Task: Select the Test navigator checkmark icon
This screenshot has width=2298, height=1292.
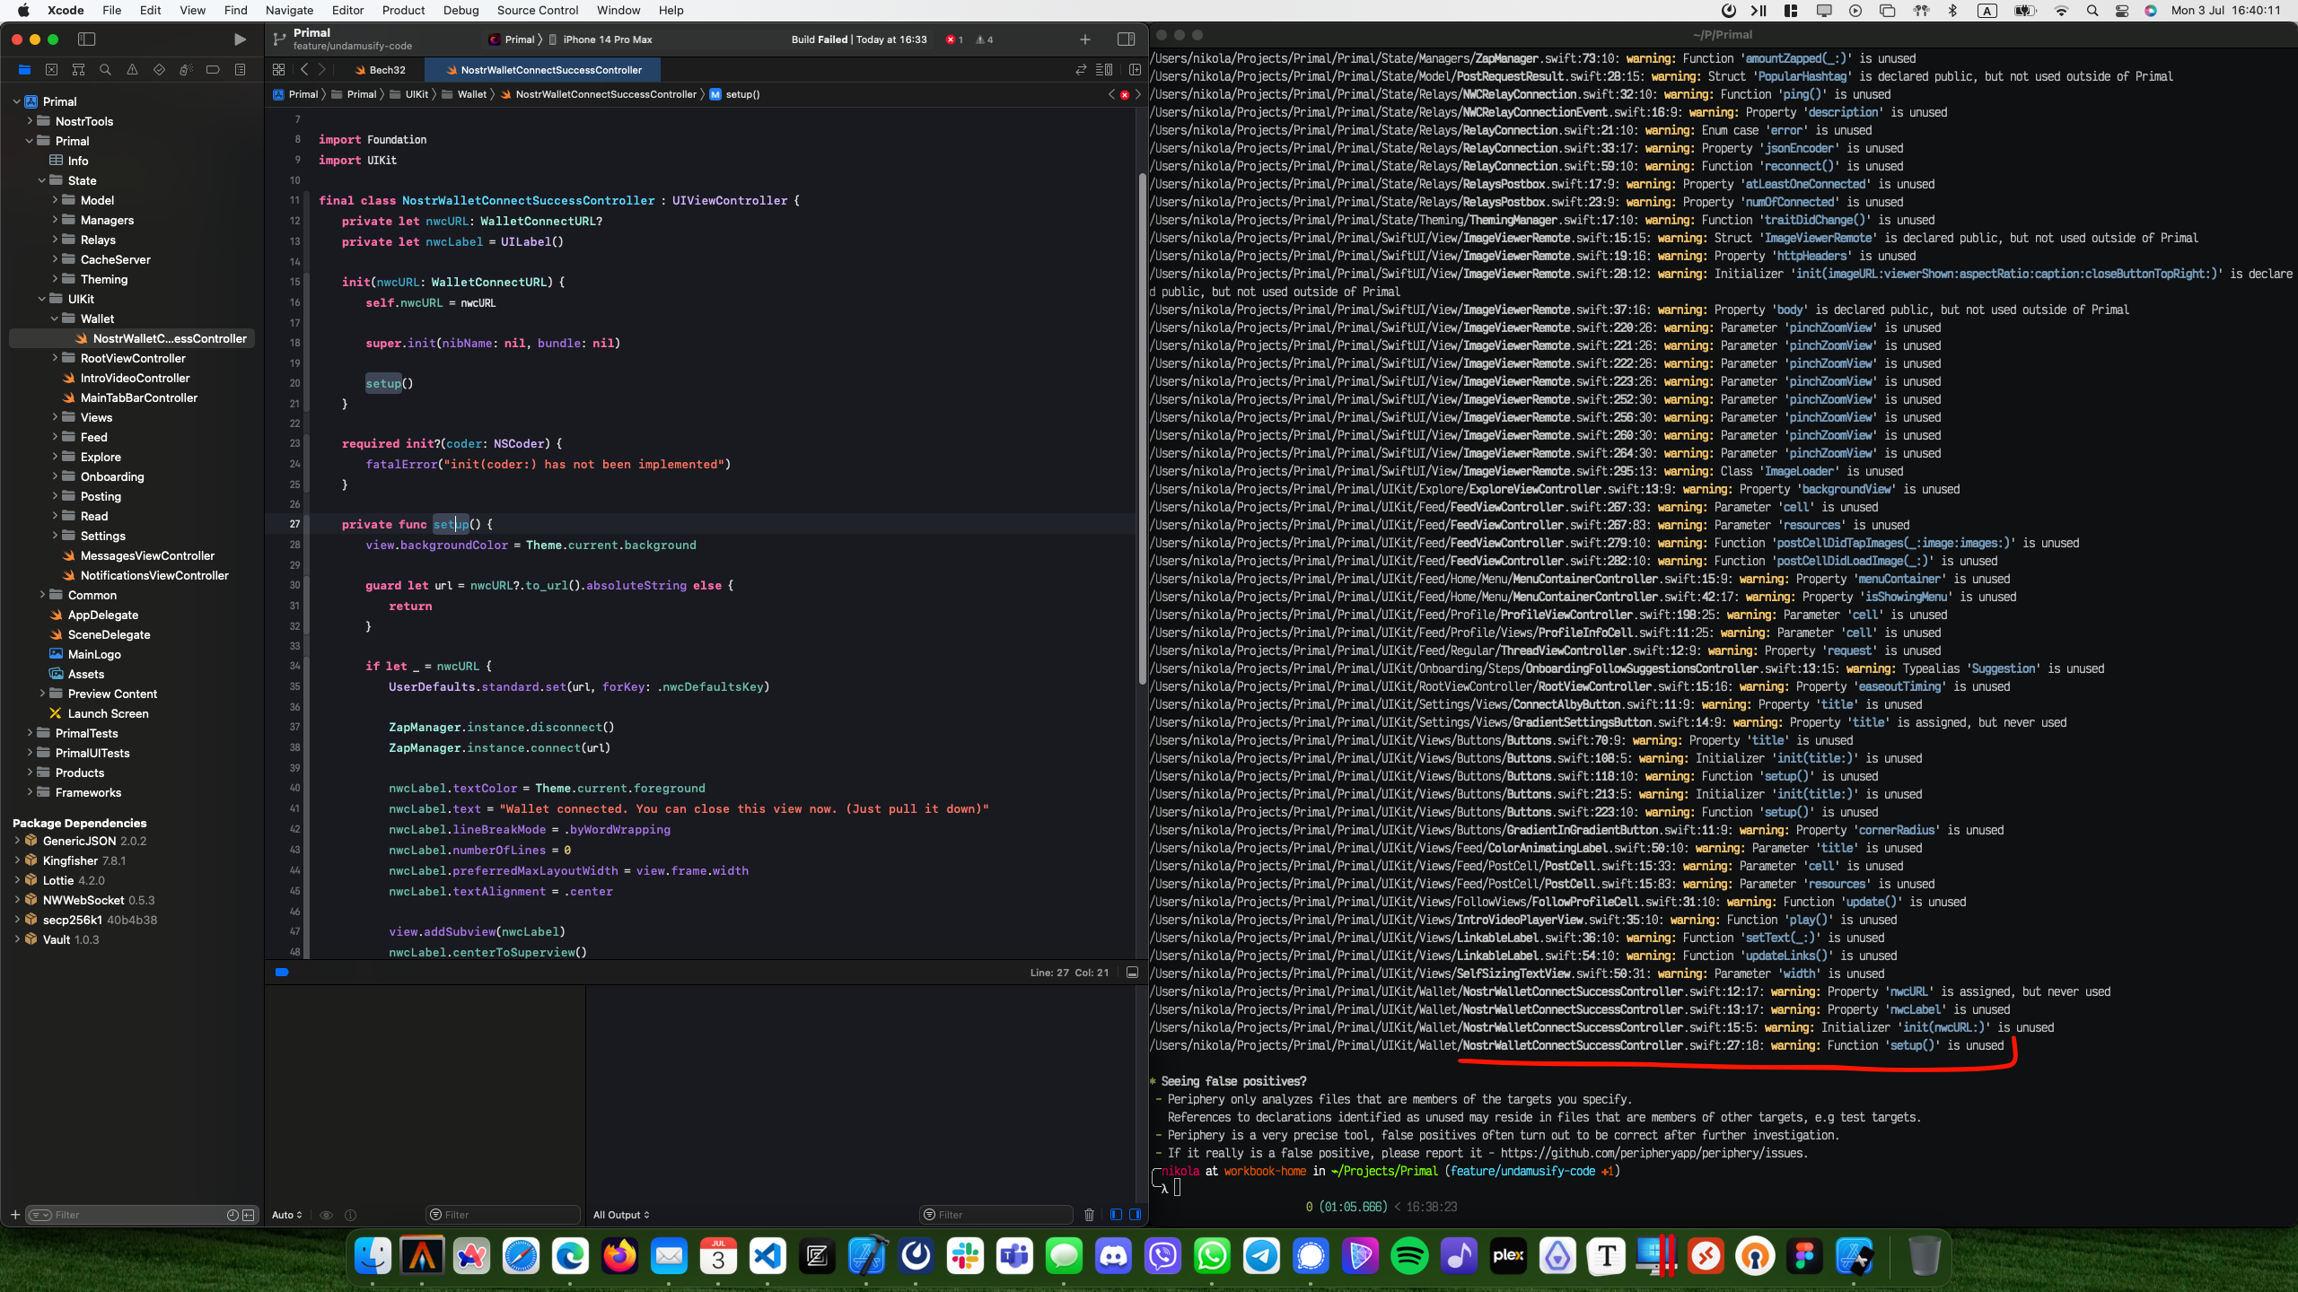Action: (159, 69)
